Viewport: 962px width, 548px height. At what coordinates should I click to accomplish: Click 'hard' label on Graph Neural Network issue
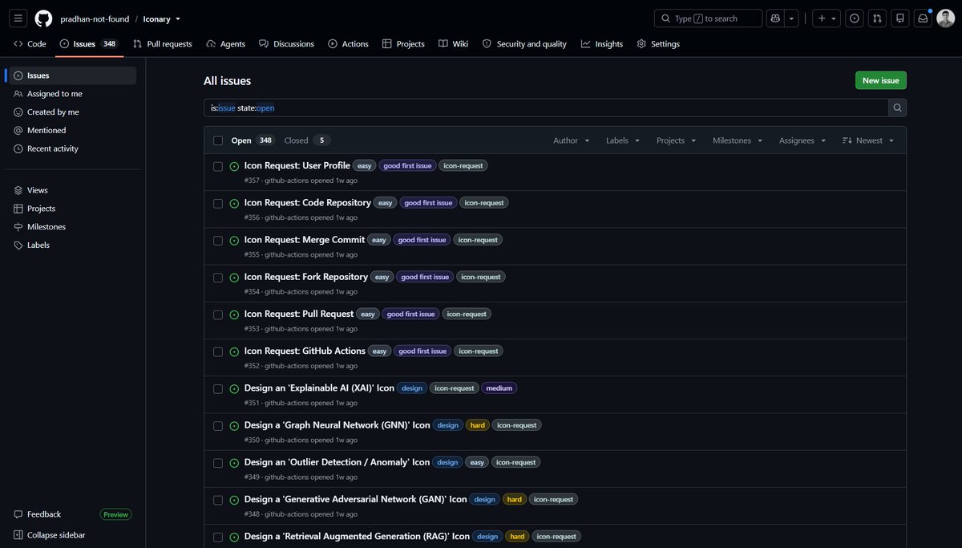pos(478,425)
